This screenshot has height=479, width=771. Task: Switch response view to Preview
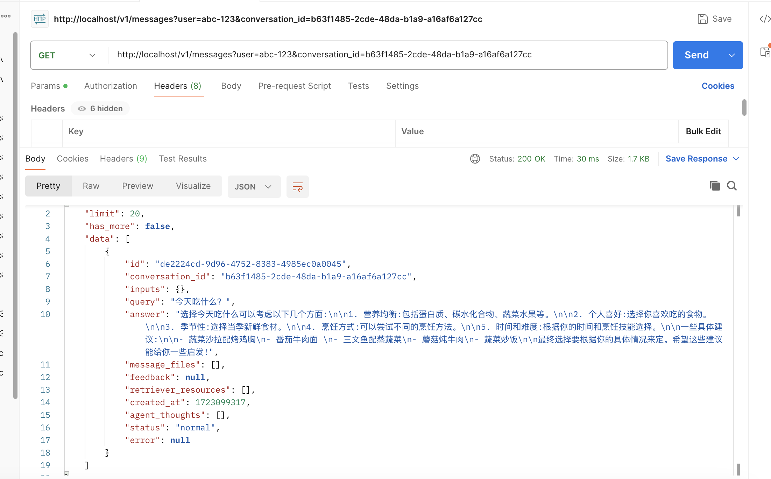pos(137,186)
